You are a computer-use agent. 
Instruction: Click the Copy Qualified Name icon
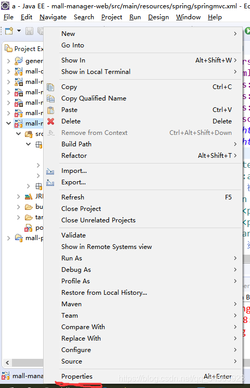[x=50, y=98]
